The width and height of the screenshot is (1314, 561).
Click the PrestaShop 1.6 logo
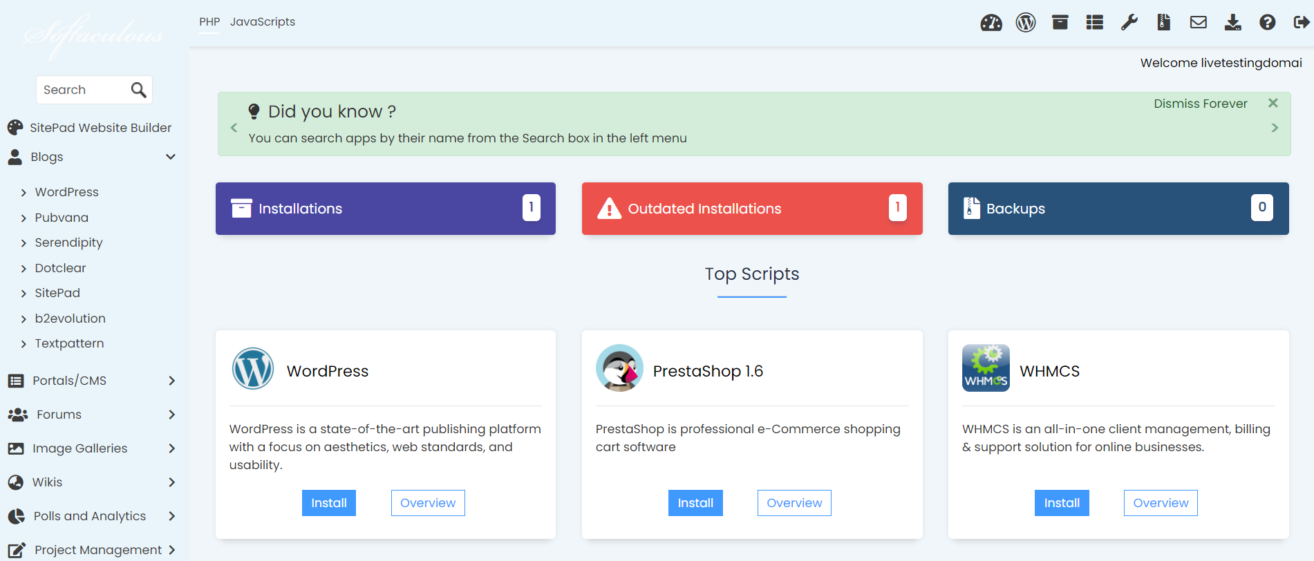(619, 368)
